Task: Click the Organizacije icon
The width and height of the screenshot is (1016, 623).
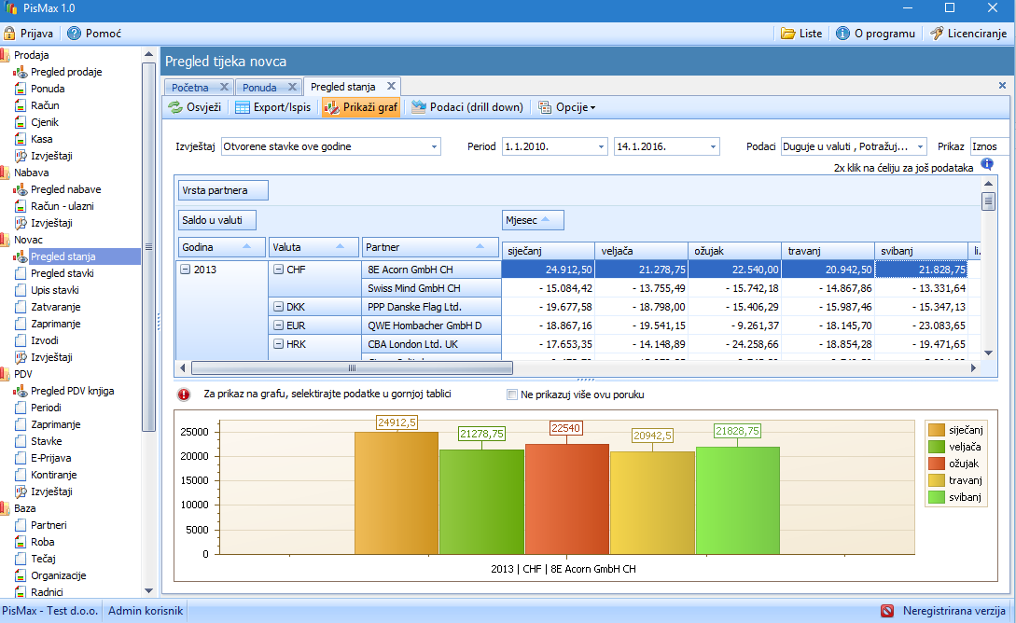Action: point(21,575)
